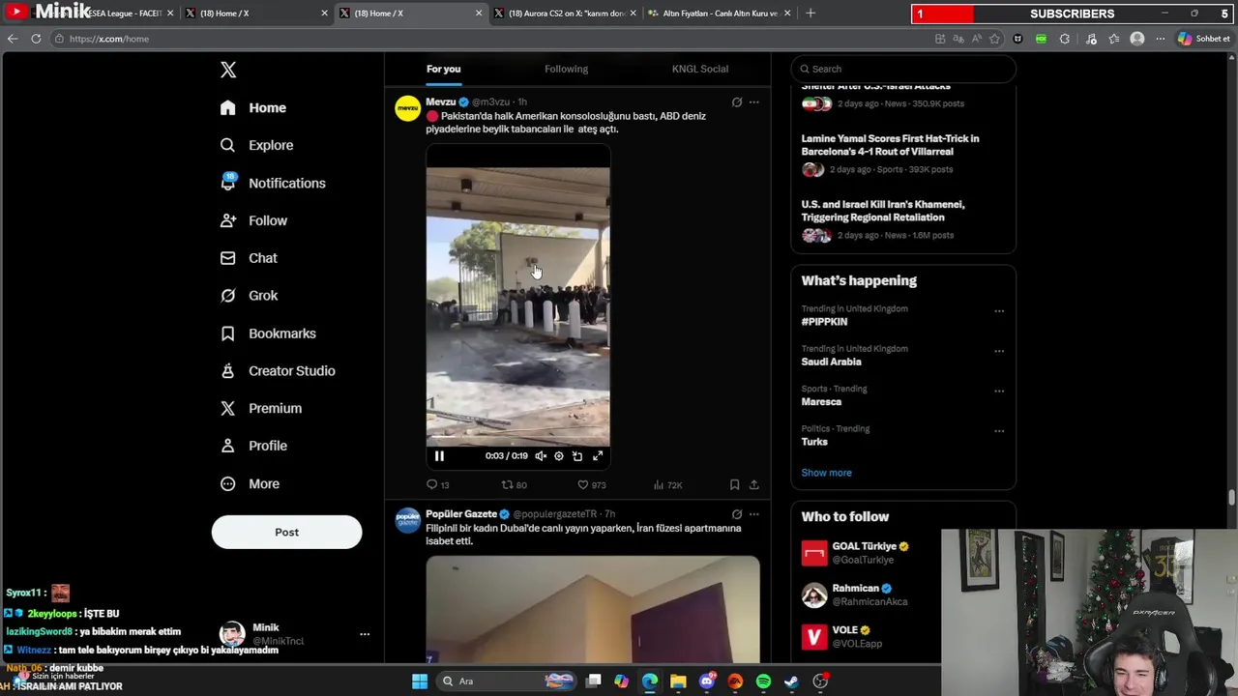
Task: Switch to the Following tab
Action: 566,69
